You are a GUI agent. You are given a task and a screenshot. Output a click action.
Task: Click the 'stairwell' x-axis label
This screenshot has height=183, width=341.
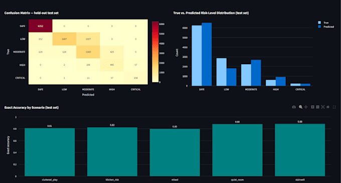(x=300, y=179)
